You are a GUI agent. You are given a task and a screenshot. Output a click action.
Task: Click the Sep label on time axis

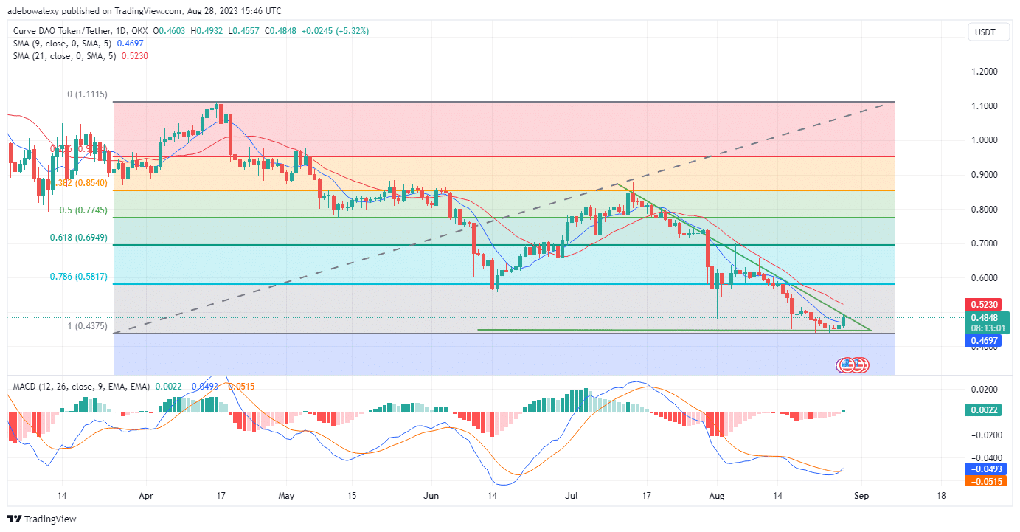(x=862, y=496)
